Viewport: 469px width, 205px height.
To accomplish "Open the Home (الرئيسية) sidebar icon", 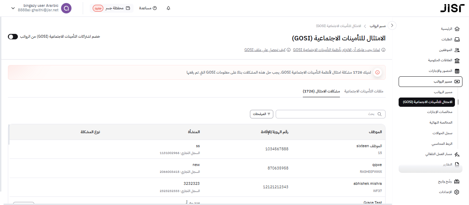I will [x=457, y=29].
